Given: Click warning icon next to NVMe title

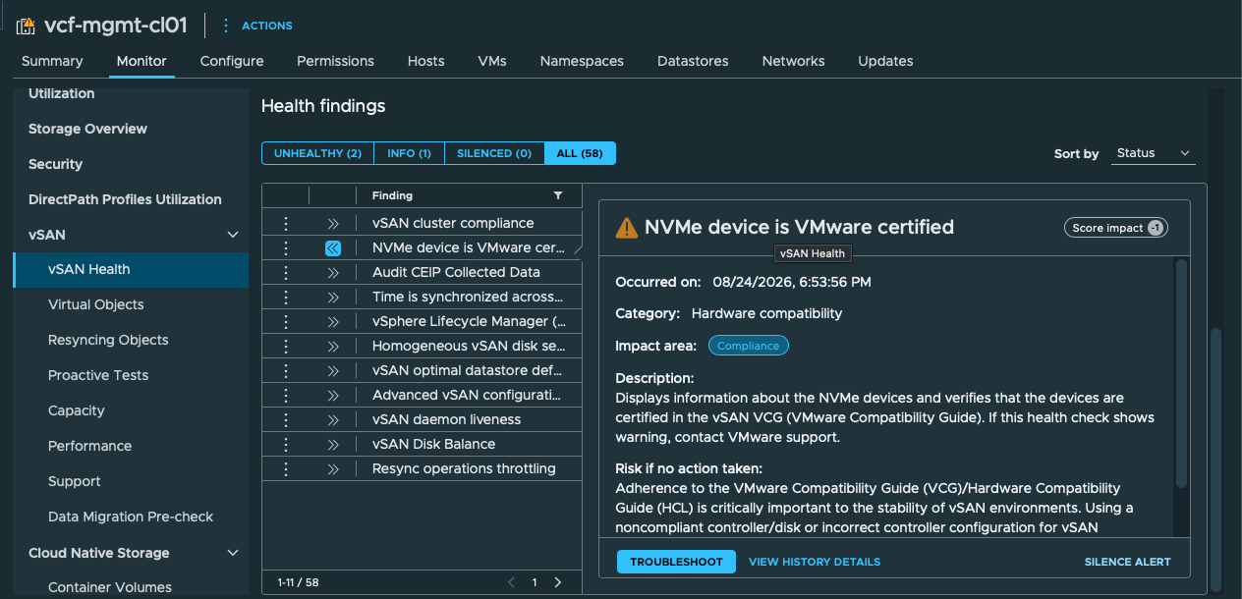Looking at the screenshot, I should (x=626, y=228).
